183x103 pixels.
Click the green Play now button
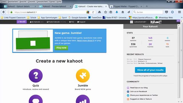(61, 48)
